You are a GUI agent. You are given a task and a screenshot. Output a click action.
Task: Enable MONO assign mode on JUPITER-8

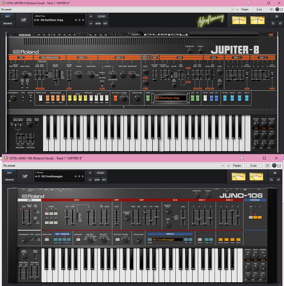(x=47, y=98)
